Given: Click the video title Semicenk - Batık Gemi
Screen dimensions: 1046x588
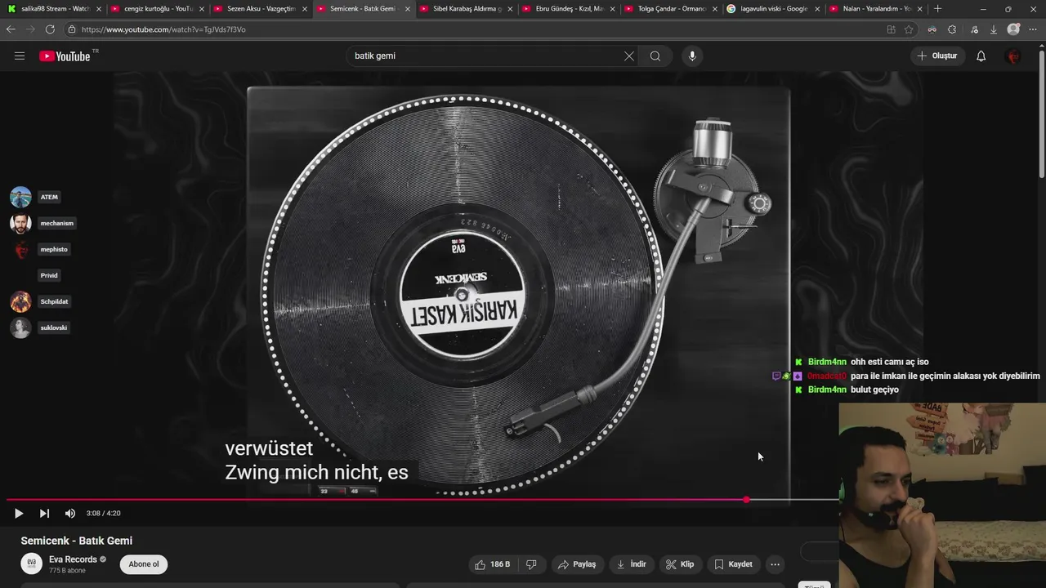Looking at the screenshot, I should click(x=77, y=541).
